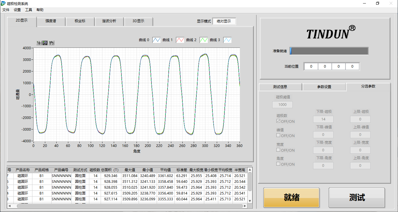The height and width of the screenshot is (212, 398).
Task: Click the 准备就绪 progress bar
Action: (329, 51)
